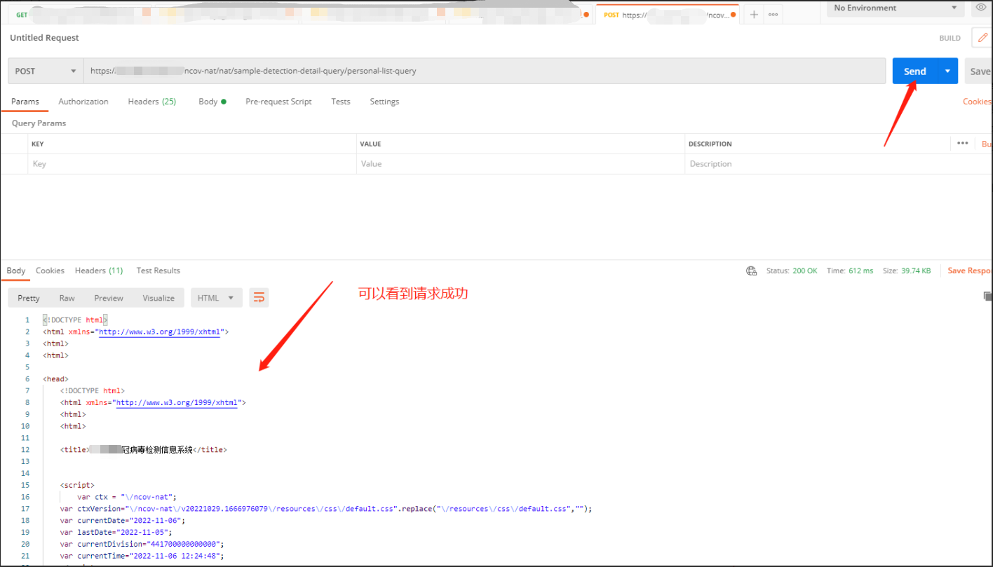Open the Params tab

(25, 102)
